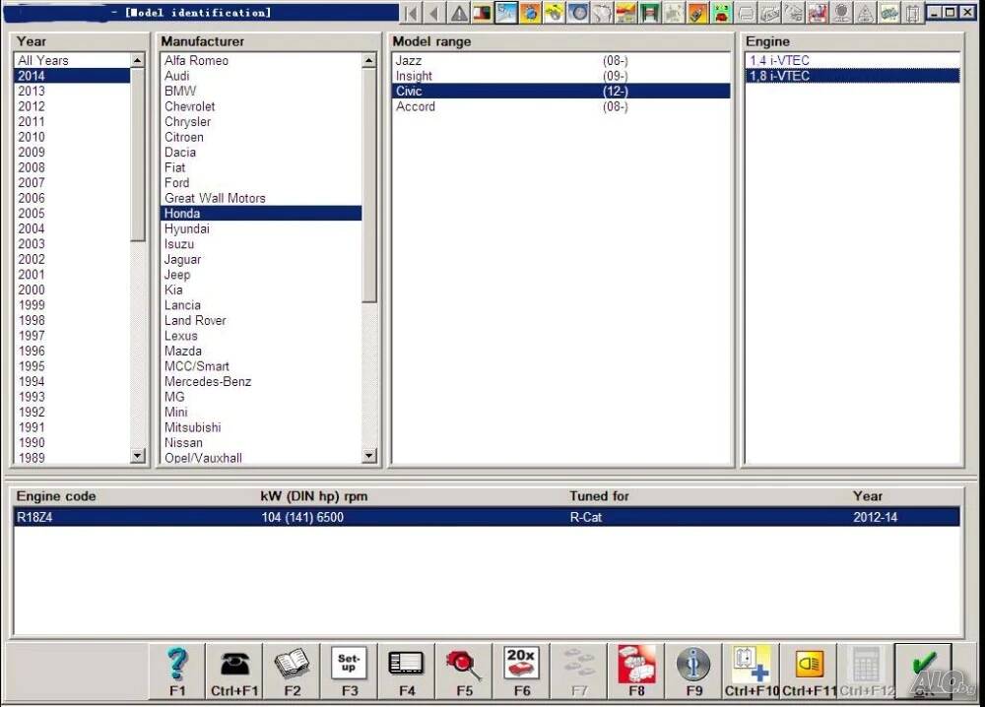This screenshot has width=985, height=707.
Task: Open the telephone support Ctrl+F1 icon
Action: (234, 671)
